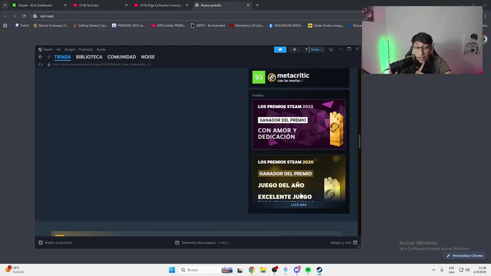This screenshot has height=276, width=491.
Task: Open the Ver menu
Action: pyautogui.click(x=58, y=49)
